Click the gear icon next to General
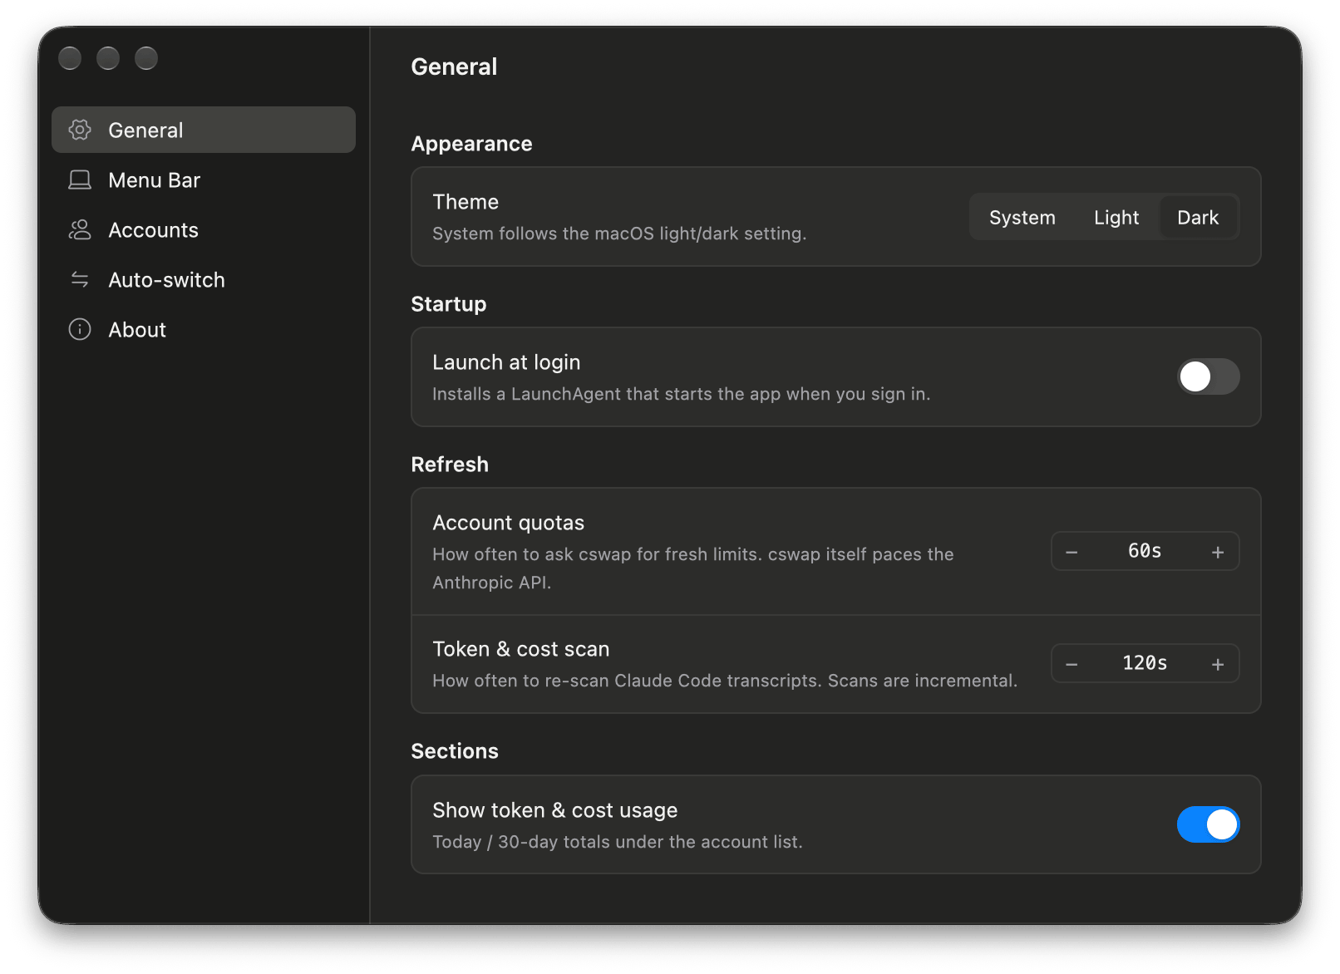Viewport: 1340px width, 974px height. coord(80,130)
